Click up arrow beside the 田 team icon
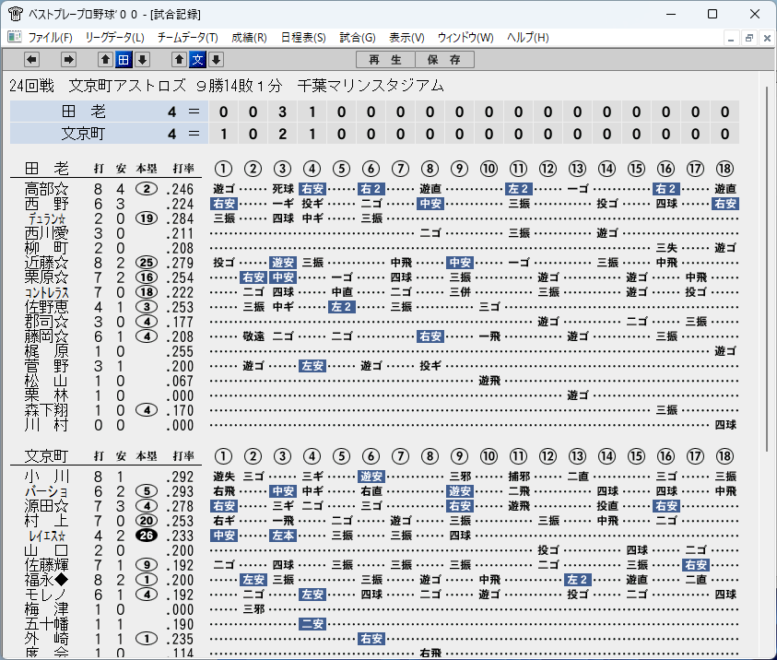 [x=105, y=60]
